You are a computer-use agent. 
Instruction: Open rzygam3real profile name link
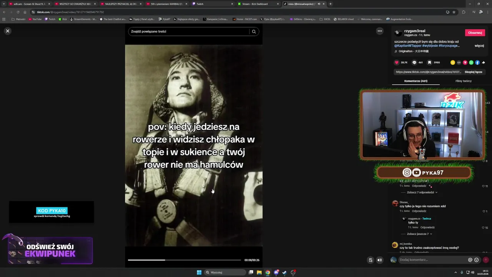[x=415, y=31]
